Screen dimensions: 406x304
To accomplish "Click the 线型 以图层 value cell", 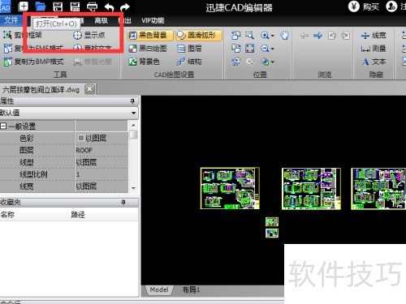I will 101,162.
